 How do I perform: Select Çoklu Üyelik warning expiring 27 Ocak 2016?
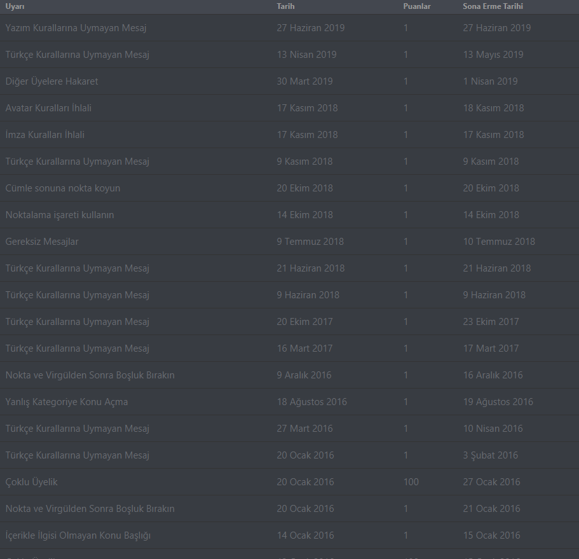31,482
